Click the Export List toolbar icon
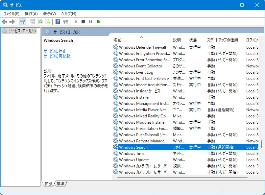The height and width of the screenshot is (195, 265). (x=48, y=22)
